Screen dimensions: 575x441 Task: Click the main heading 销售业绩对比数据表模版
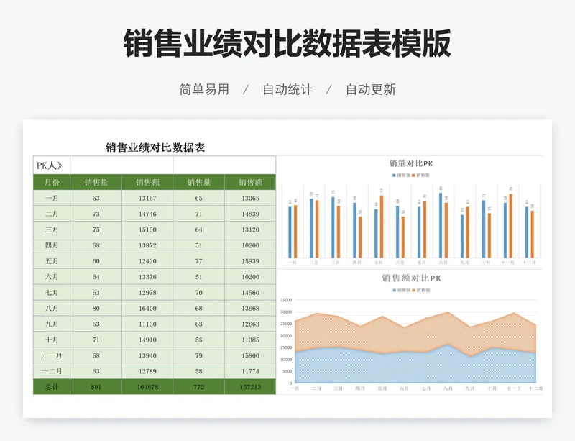pyautogui.click(x=287, y=44)
